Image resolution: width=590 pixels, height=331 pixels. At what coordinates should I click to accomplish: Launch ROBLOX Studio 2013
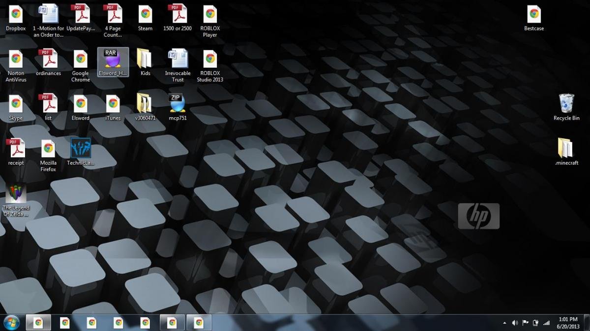pos(210,66)
